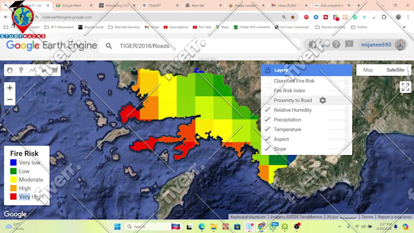Click the green Low legend swatch
414x233 pixels.
[x=13, y=171]
